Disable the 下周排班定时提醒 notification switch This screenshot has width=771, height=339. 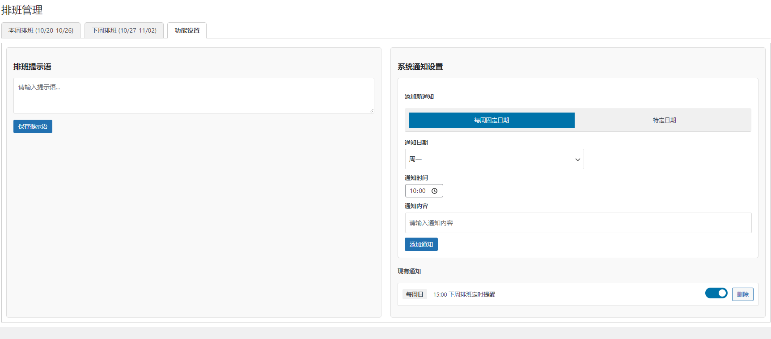coord(716,293)
